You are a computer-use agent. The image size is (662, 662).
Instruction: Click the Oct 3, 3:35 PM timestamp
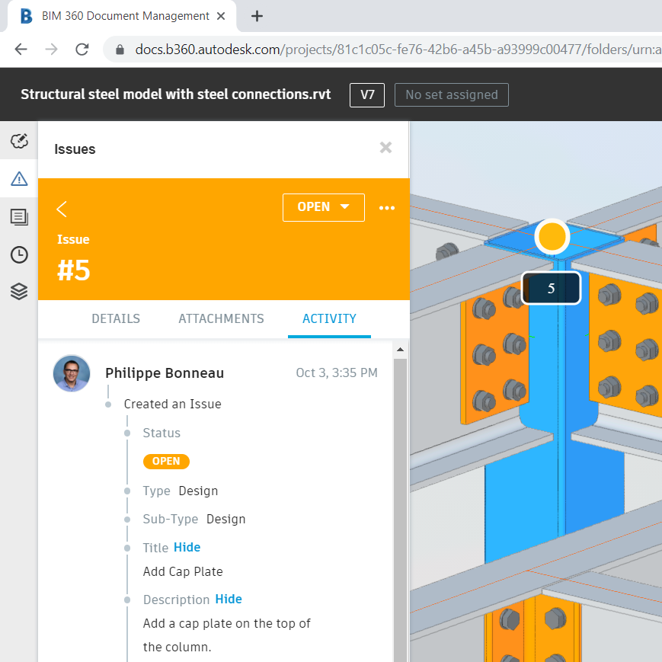coord(337,373)
